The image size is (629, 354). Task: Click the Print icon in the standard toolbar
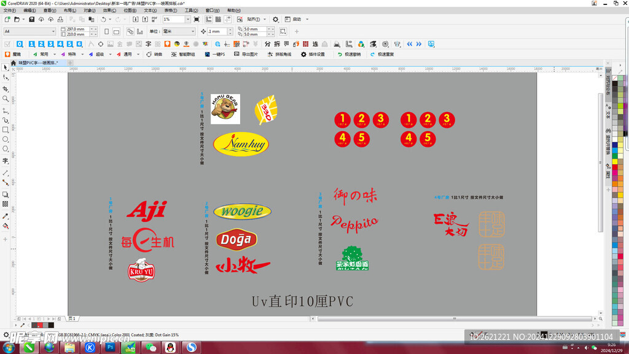pyautogui.click(x=60, y=19)
